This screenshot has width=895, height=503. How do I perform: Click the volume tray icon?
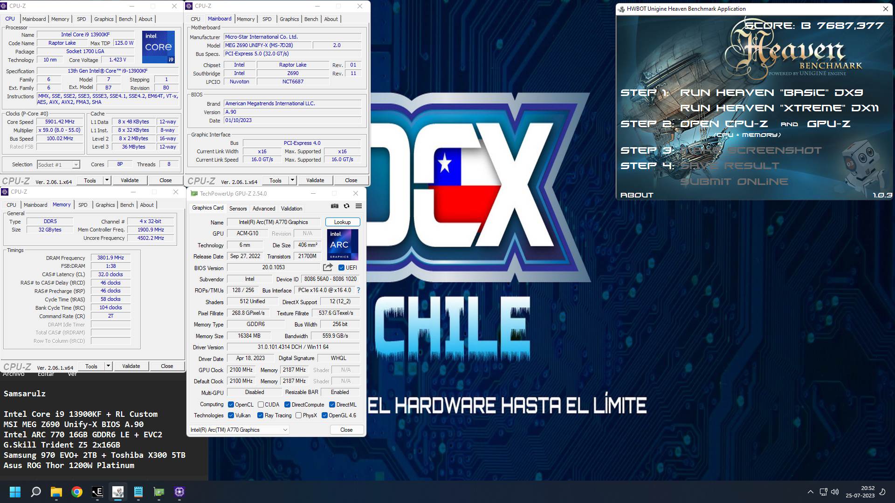(835, 492)
